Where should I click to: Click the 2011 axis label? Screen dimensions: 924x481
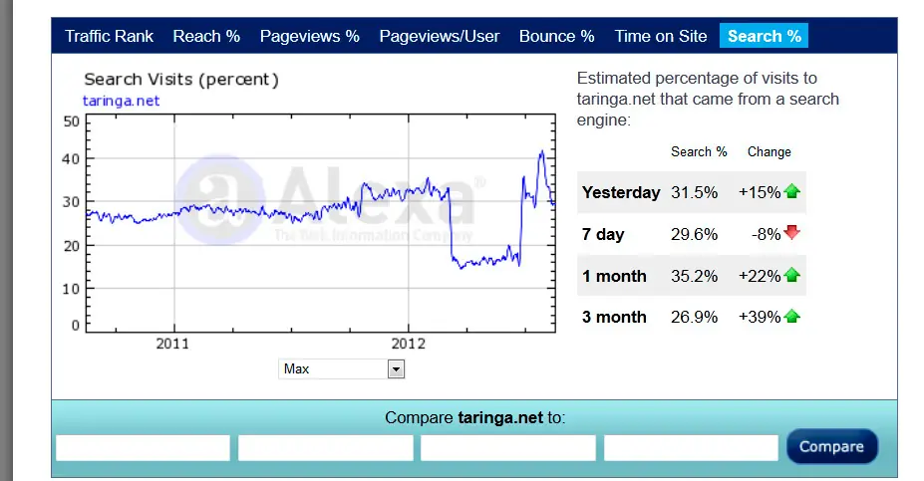pyautogui.click(x=172, y=344)
